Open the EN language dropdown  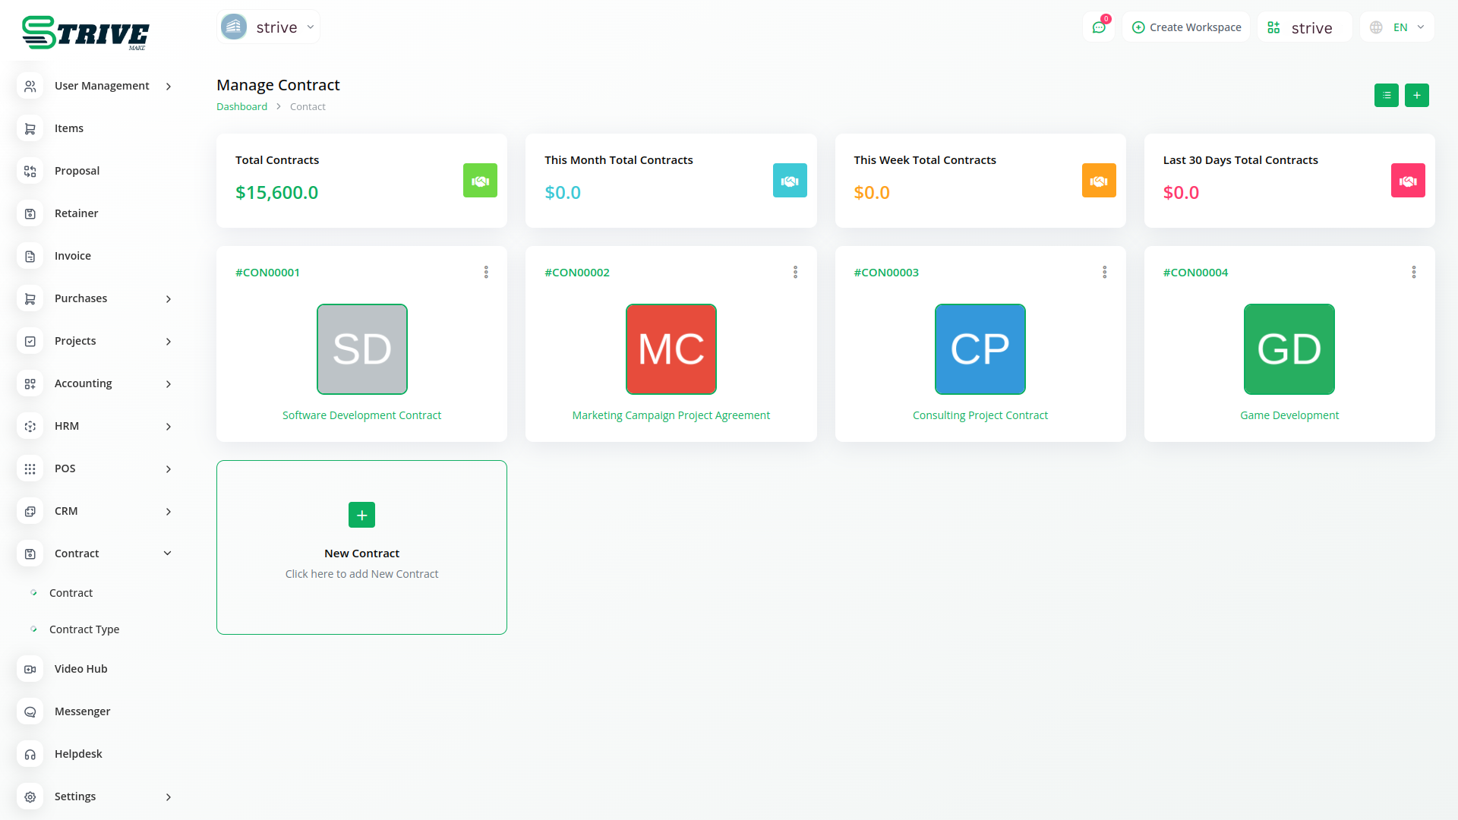click(x=1397, y=27)
